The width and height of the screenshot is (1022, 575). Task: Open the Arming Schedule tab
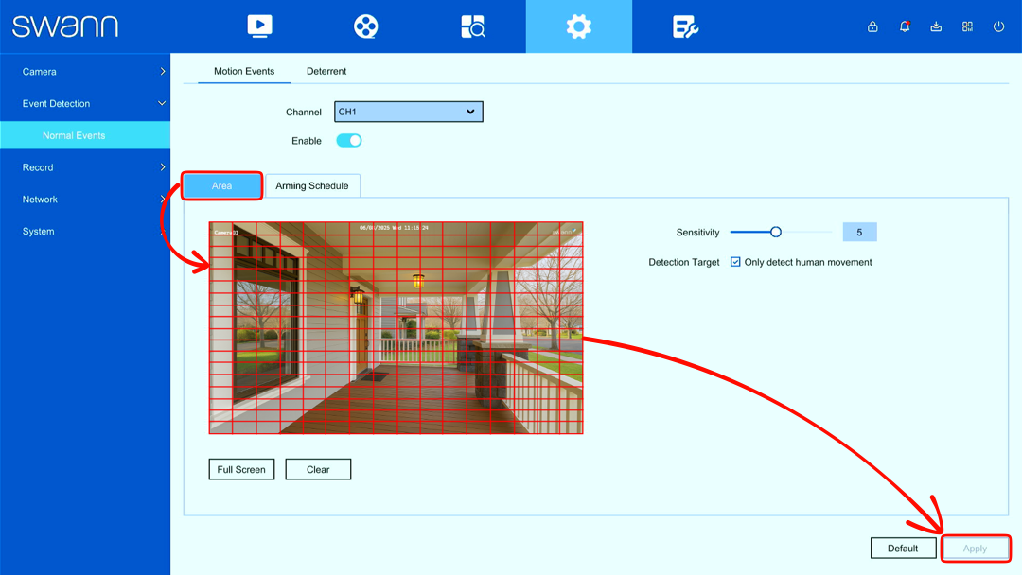(x=312, y=185)
